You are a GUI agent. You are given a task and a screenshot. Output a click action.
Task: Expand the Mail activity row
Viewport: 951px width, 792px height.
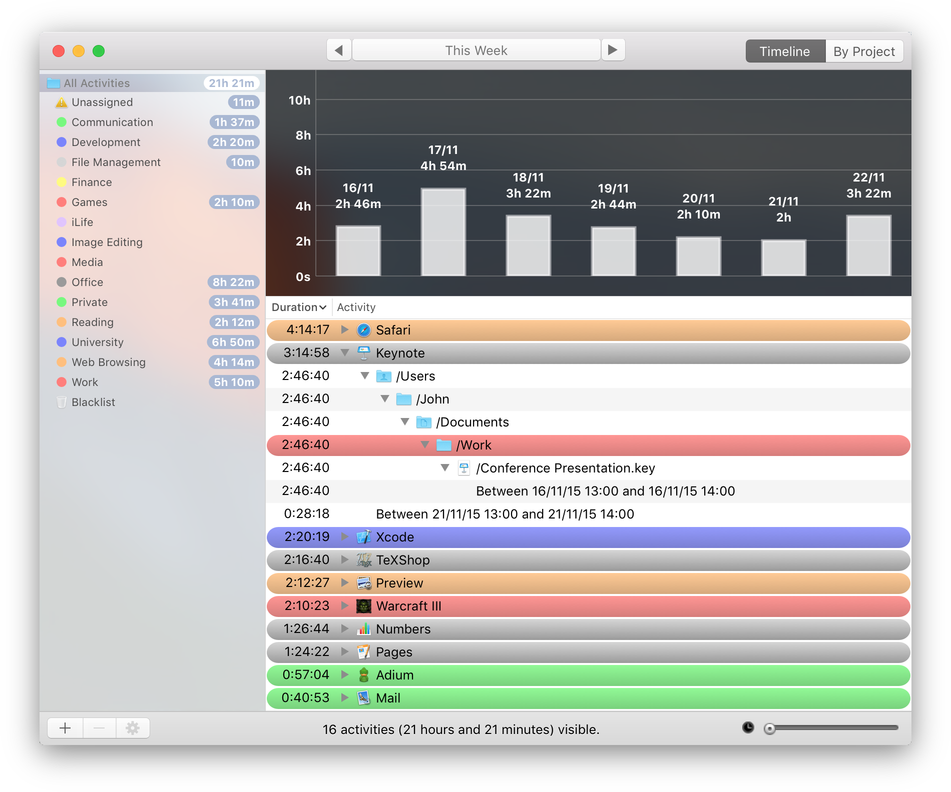pyautogui.click(x=345, y=697)
